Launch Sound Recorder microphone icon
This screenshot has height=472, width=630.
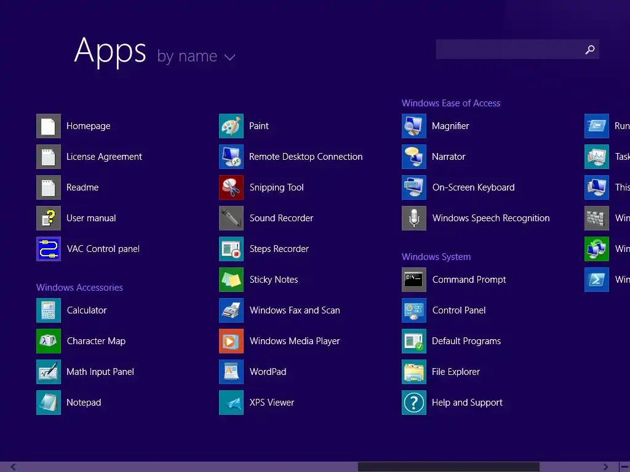tap(231, 218)
